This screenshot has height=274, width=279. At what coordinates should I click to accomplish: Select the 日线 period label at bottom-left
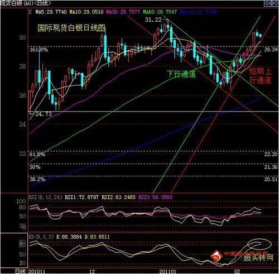click(x=21, y=271)
